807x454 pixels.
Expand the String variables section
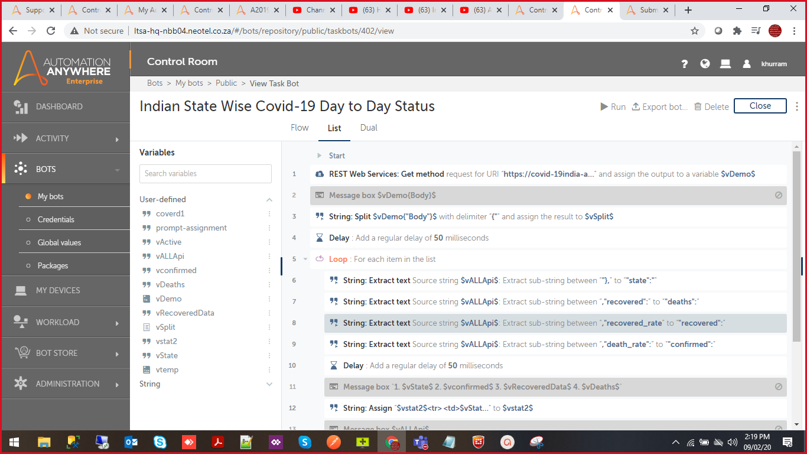click(x=269, y=384)
